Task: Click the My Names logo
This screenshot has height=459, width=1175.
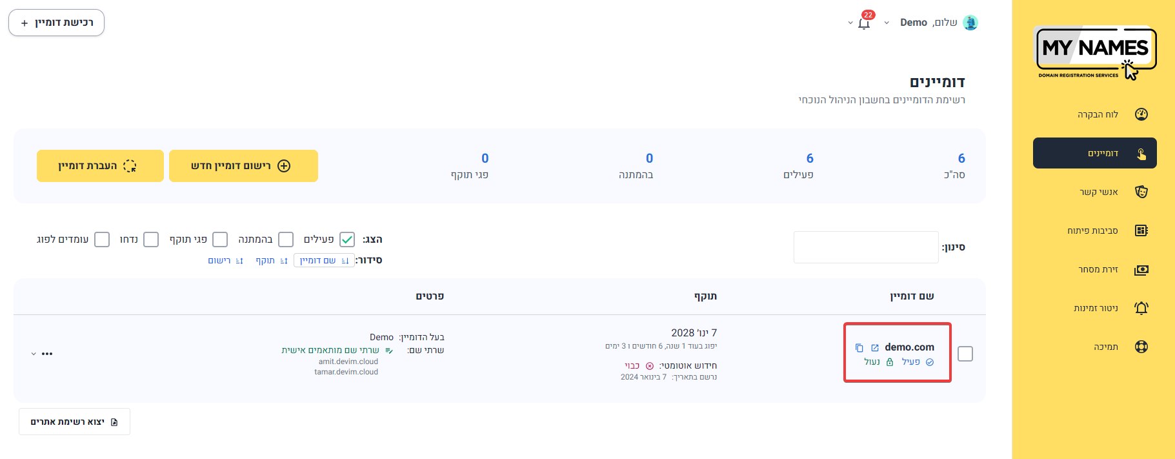Action: tap(1095, 53)
